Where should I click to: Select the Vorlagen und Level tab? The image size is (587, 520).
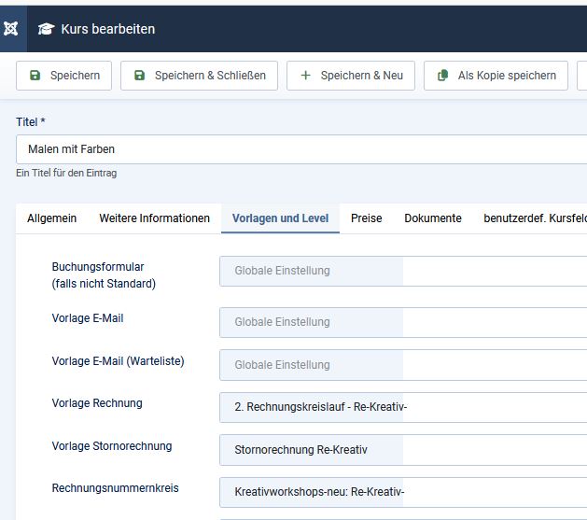280,218
